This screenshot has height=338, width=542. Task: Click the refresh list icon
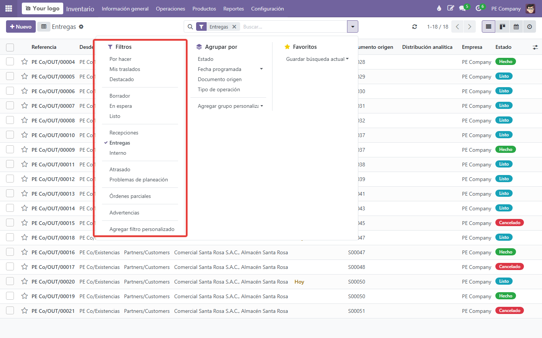pos(414,27)
